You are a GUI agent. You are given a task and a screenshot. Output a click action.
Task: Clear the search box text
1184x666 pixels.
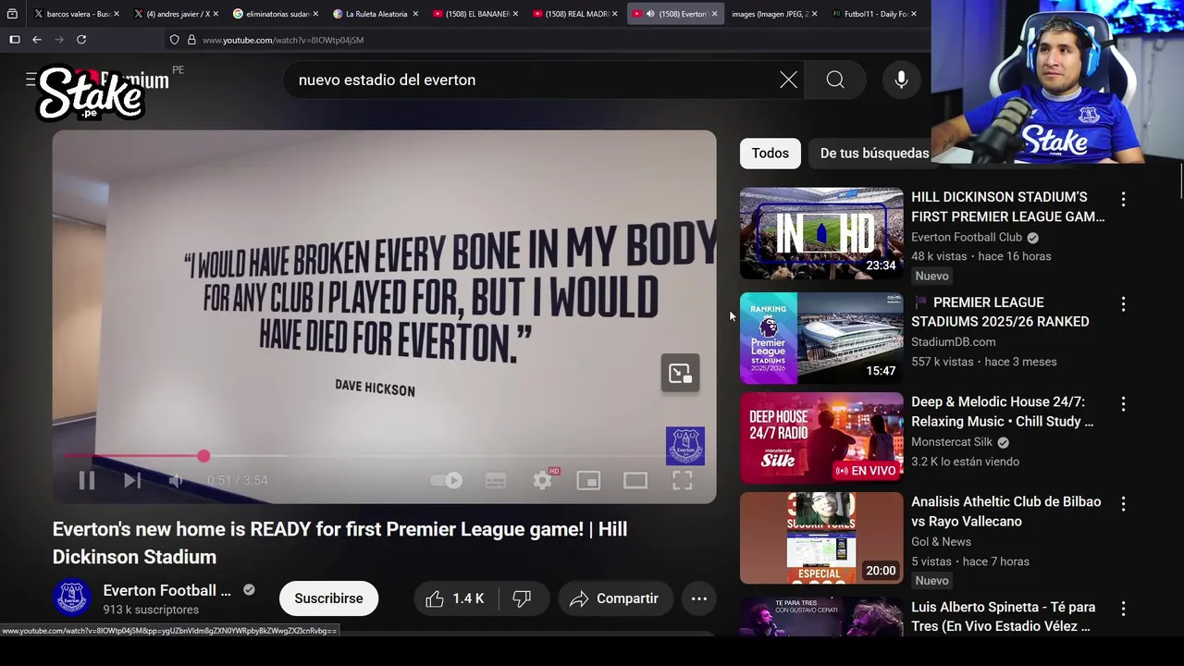pyautogui.click(x=788, y=80)
